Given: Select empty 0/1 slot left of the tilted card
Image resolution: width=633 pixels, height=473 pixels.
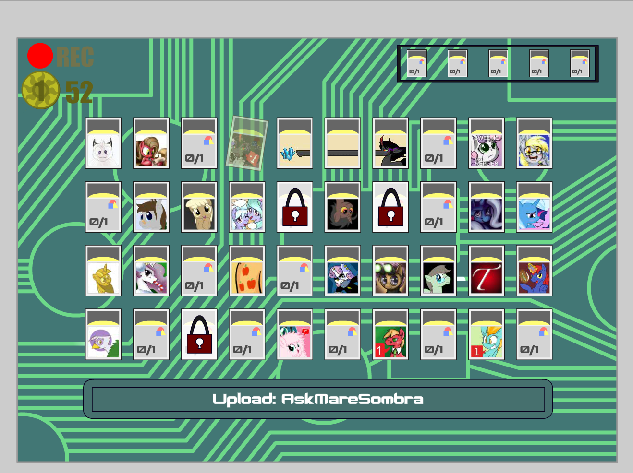Looking at the screenshot, I should [199, 143].
